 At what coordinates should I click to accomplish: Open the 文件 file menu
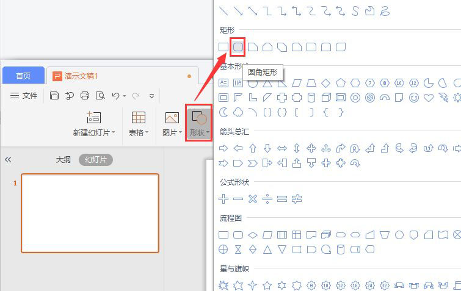24,96
